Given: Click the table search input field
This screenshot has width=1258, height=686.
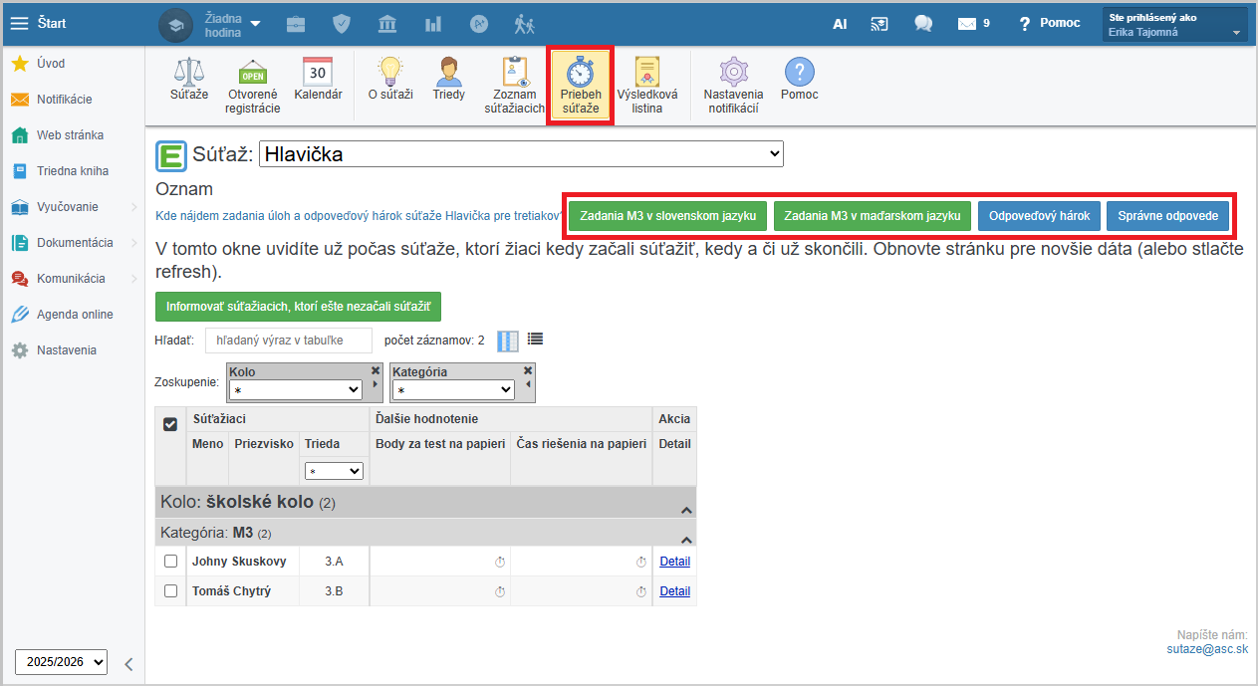Looking at the screenshot, I should (x=288, y=341).
